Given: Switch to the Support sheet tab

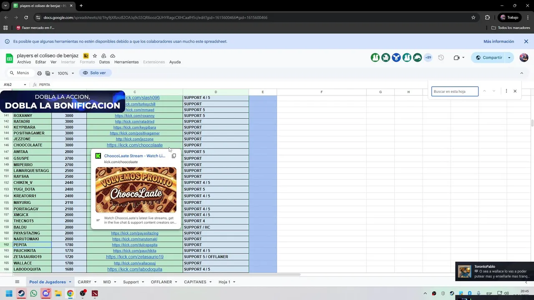Looking at the screenshot, I should (131, 282).
